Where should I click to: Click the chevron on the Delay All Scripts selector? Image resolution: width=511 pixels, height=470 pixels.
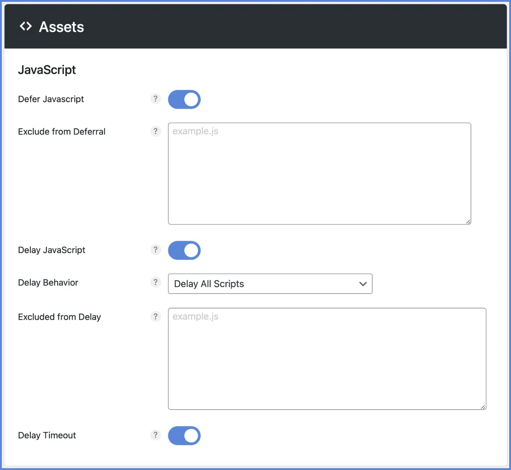(x=362, y=284)
